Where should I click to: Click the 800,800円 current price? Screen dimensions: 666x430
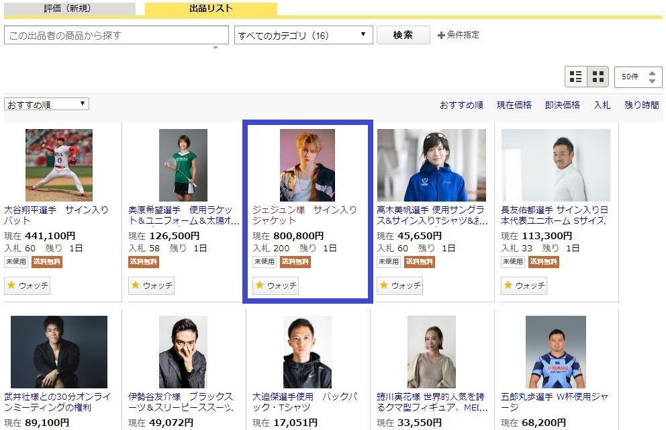click(299, 236)
